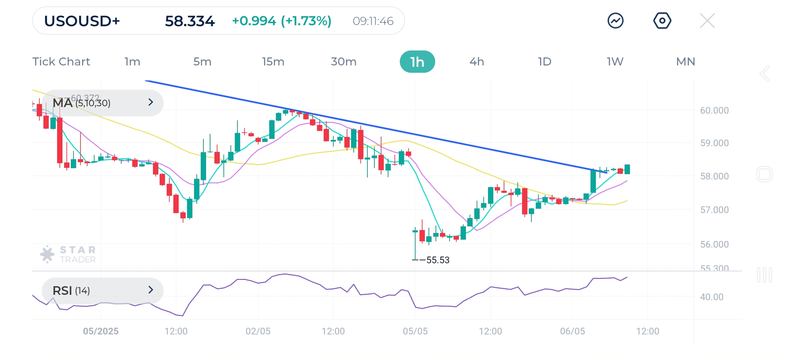Click the USOUSD+ symbol name
792x360 pixels.
tap(82, 21)
